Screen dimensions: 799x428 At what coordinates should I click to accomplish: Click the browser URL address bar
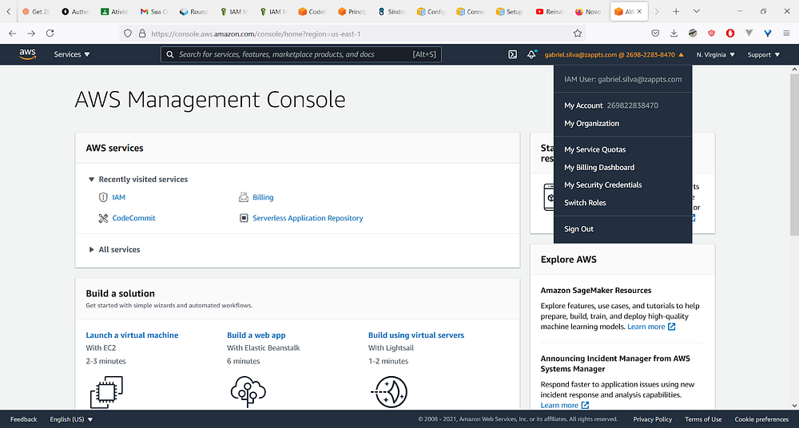pyautogui.click(x=352, y=33)
